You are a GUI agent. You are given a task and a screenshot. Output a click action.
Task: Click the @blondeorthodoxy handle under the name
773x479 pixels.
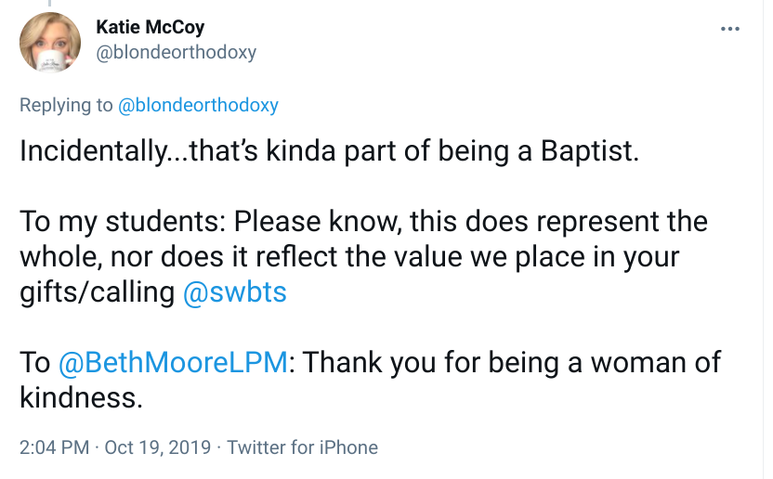176,52
